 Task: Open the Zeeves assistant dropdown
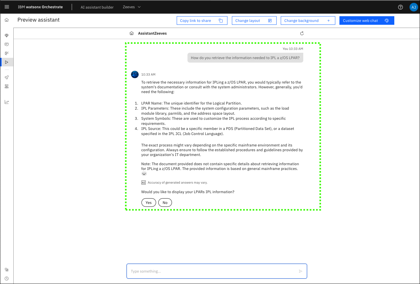click(132, 7)
